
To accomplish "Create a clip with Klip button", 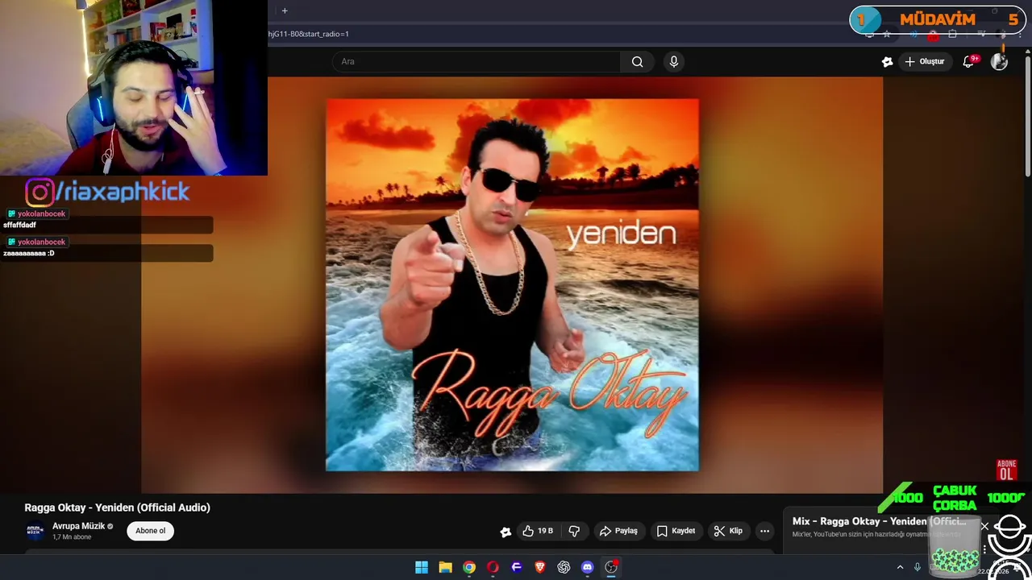I will pyautogui.click(x=728, y=531).
